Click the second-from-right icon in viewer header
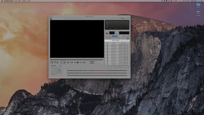The height and width of the screenshot is (115, 204). (126, 19)
